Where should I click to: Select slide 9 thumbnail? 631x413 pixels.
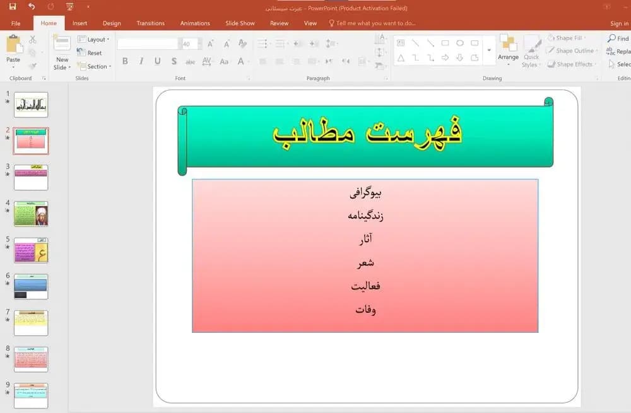tap(31, 396)
